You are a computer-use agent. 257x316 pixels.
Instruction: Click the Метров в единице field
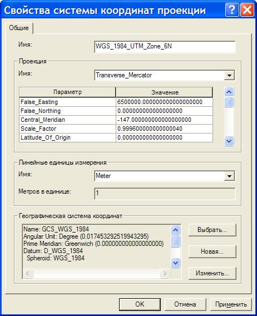click(165, 194)
